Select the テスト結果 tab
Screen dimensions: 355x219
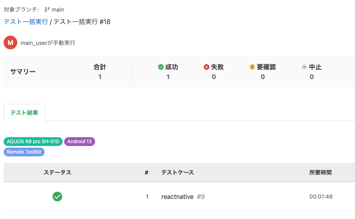tap(24, 113)
